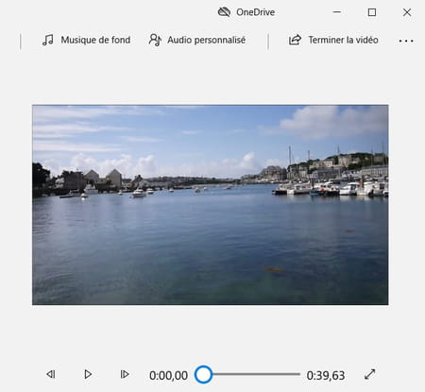
Task: Play the video preview
Action: tap(88, 374)
